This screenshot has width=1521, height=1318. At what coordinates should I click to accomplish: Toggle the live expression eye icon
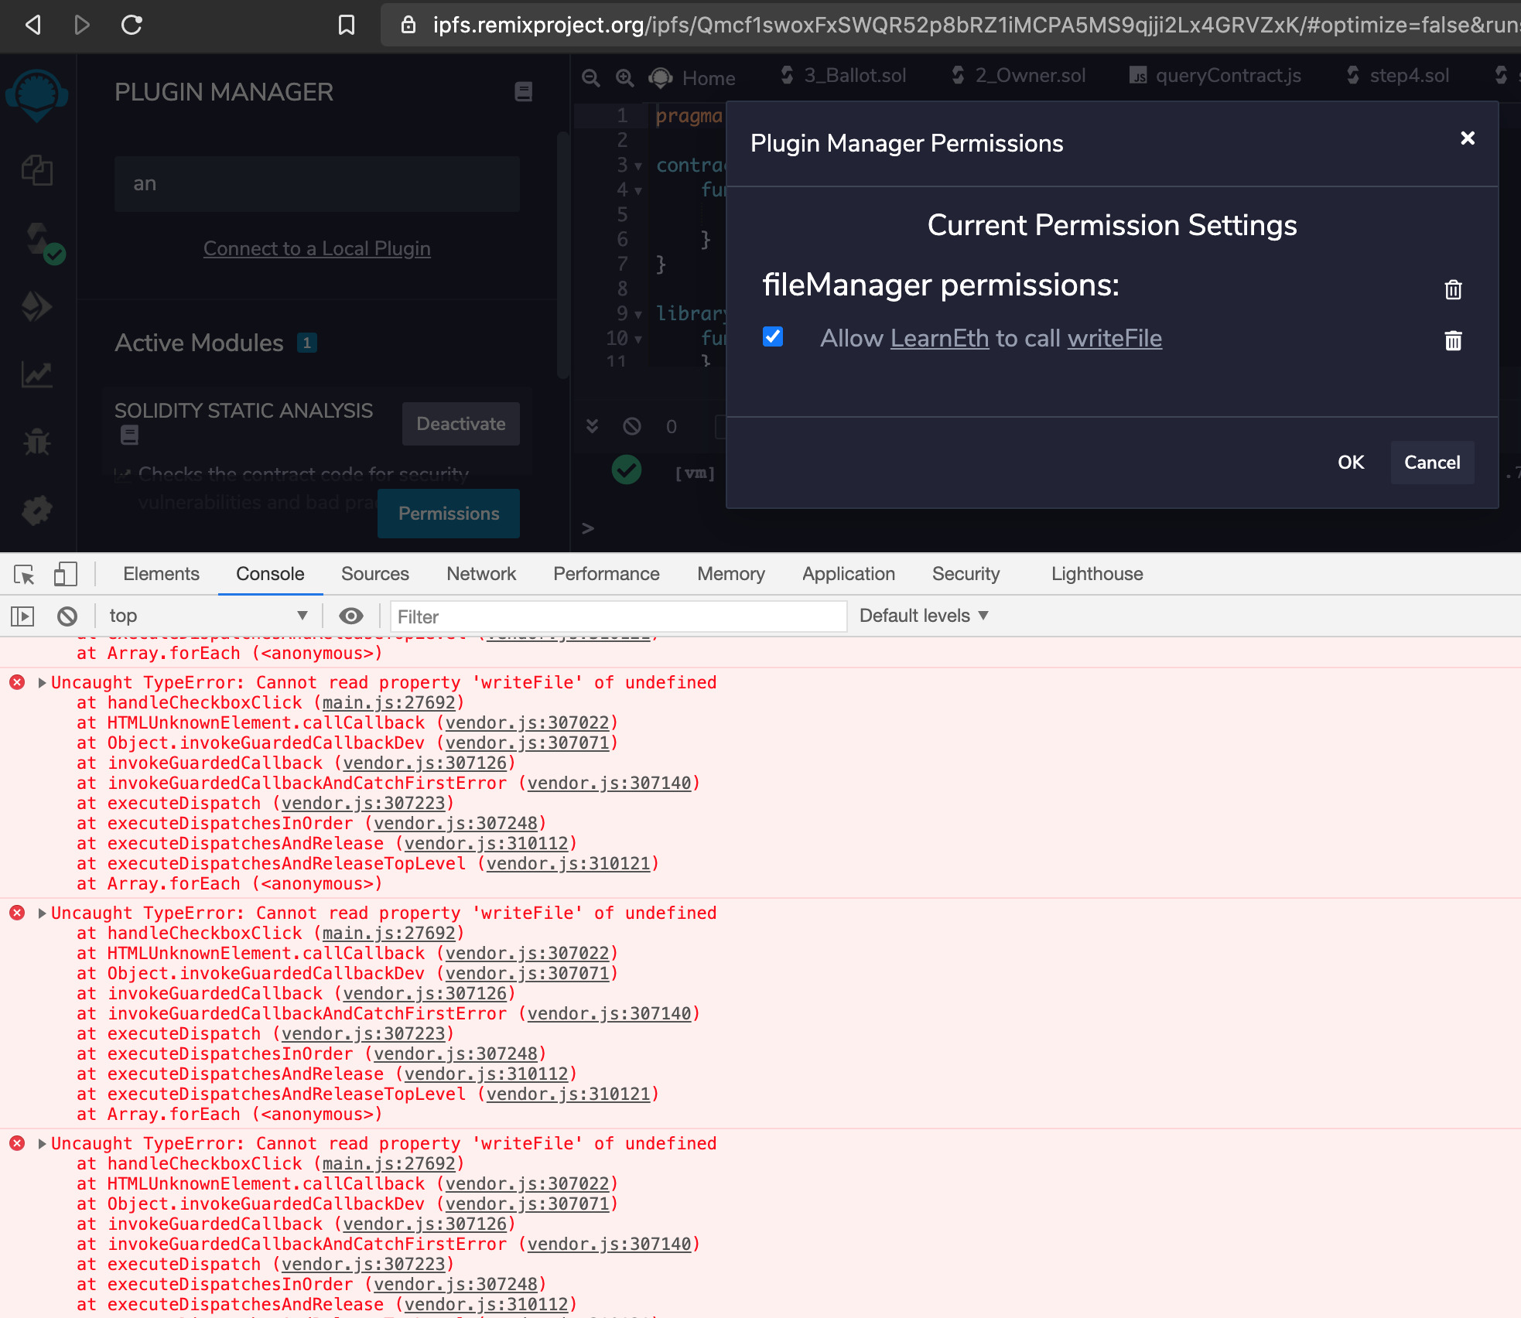(350, 616)
